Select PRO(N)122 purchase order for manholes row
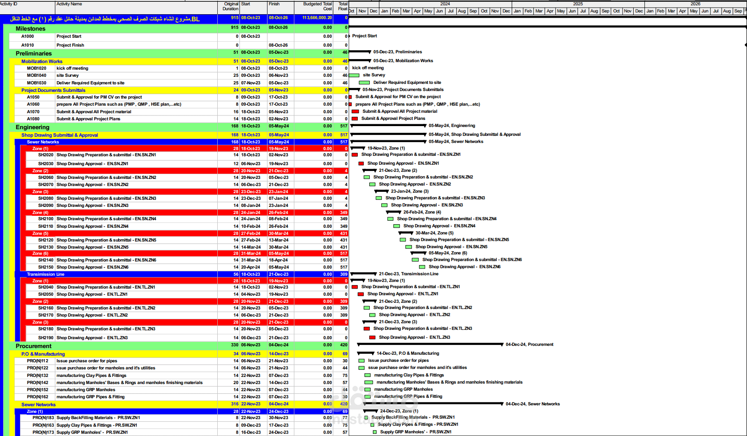 coord(181,368)
